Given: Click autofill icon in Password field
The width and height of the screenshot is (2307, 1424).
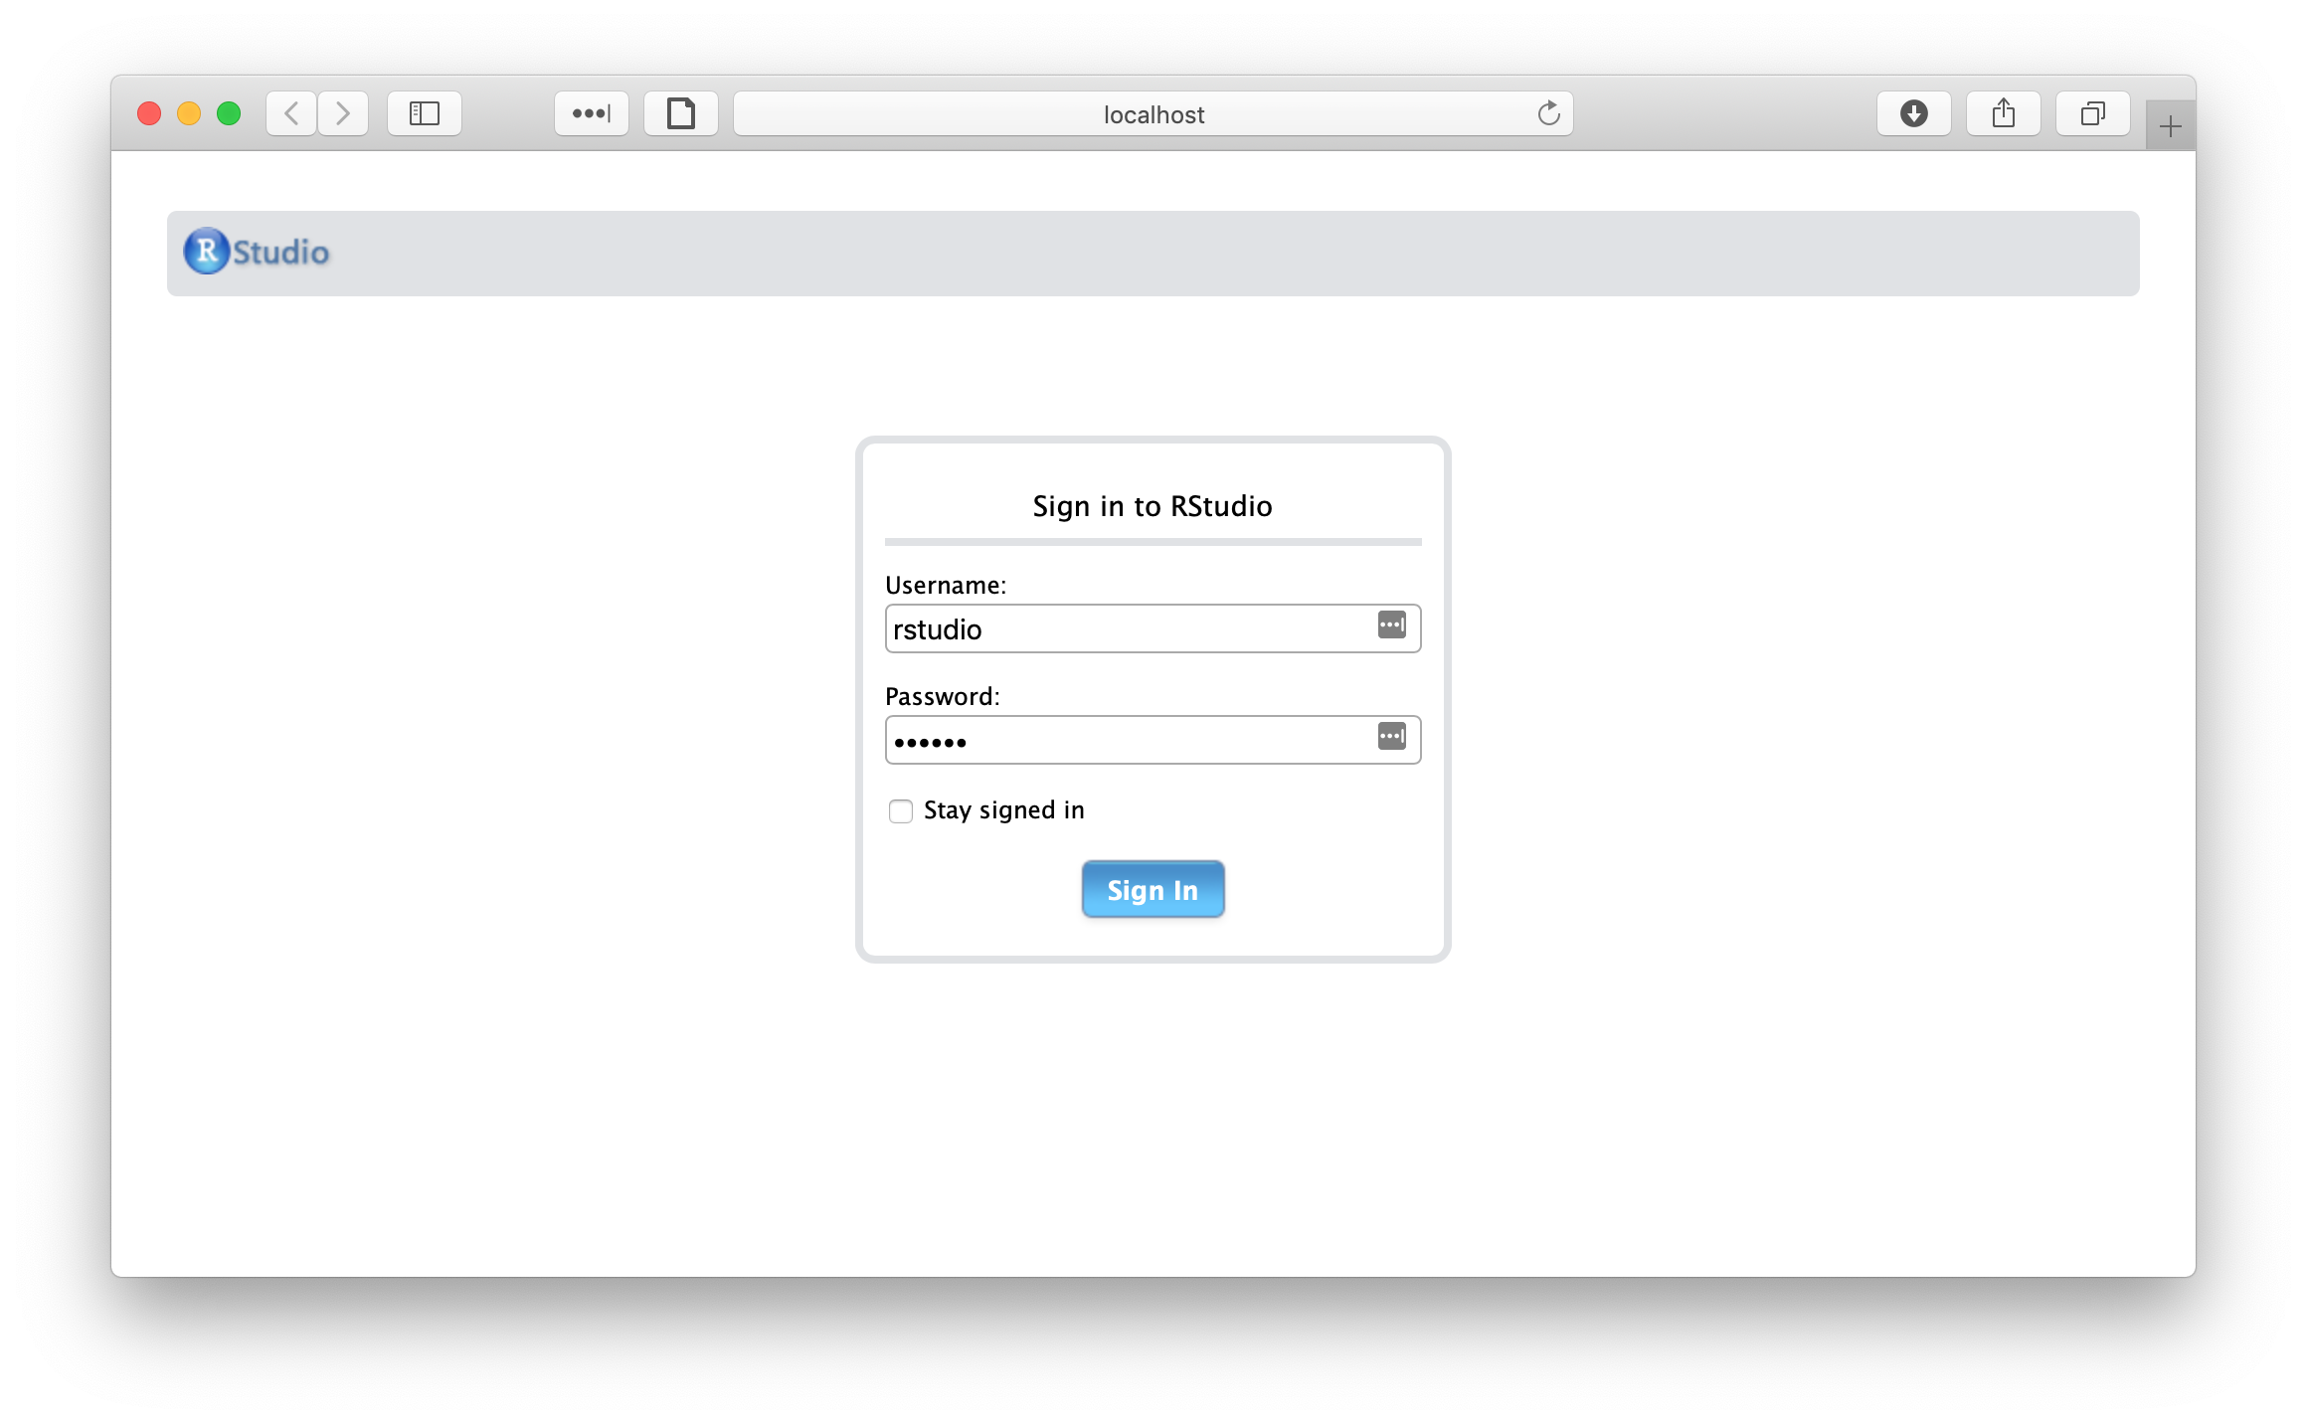Looking at the screenshot, I should [x=1391, y=737].
